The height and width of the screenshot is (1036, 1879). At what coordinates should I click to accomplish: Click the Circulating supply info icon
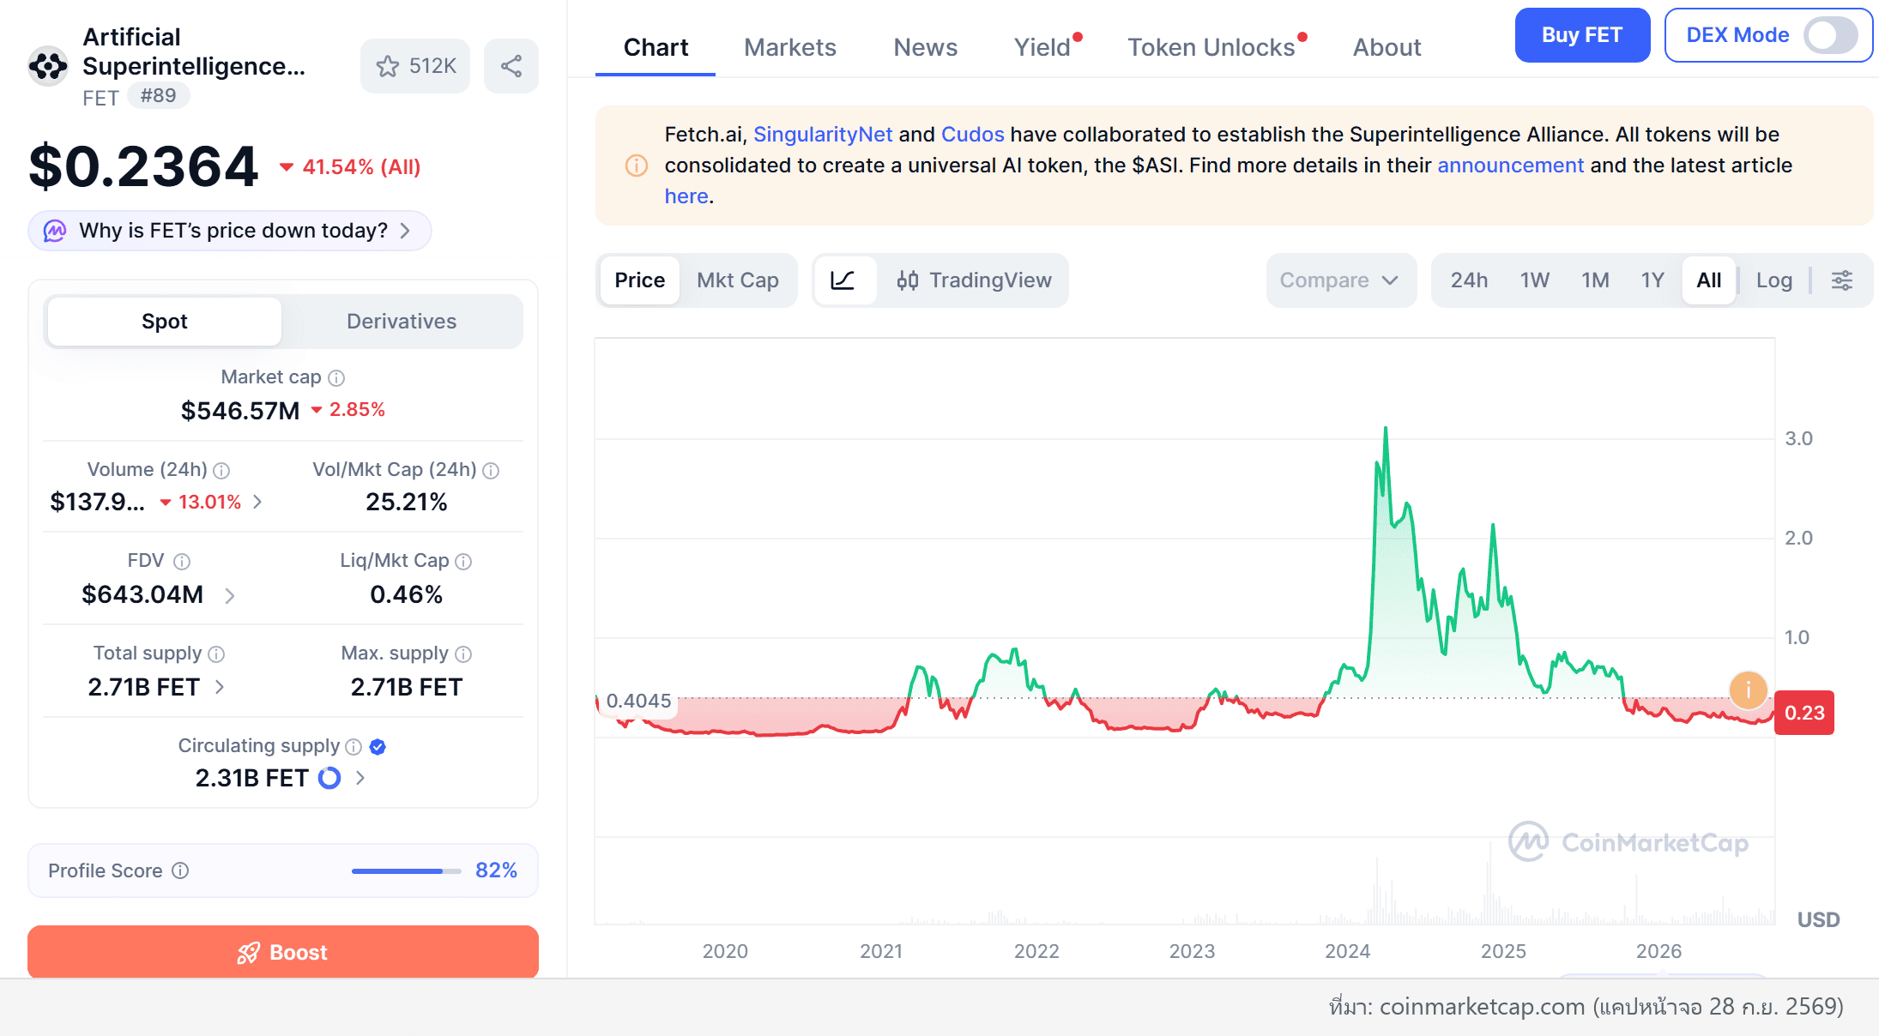(x=353, y=747)
